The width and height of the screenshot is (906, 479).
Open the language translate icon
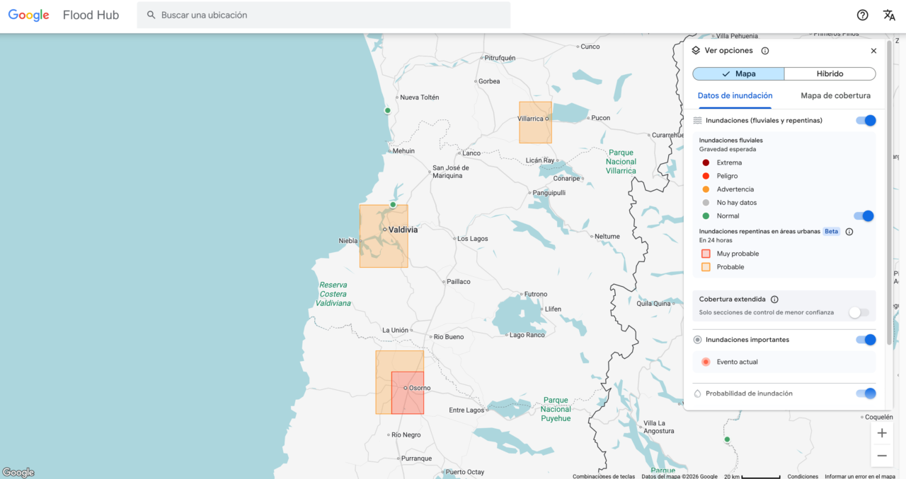click(x=889, y=15)
